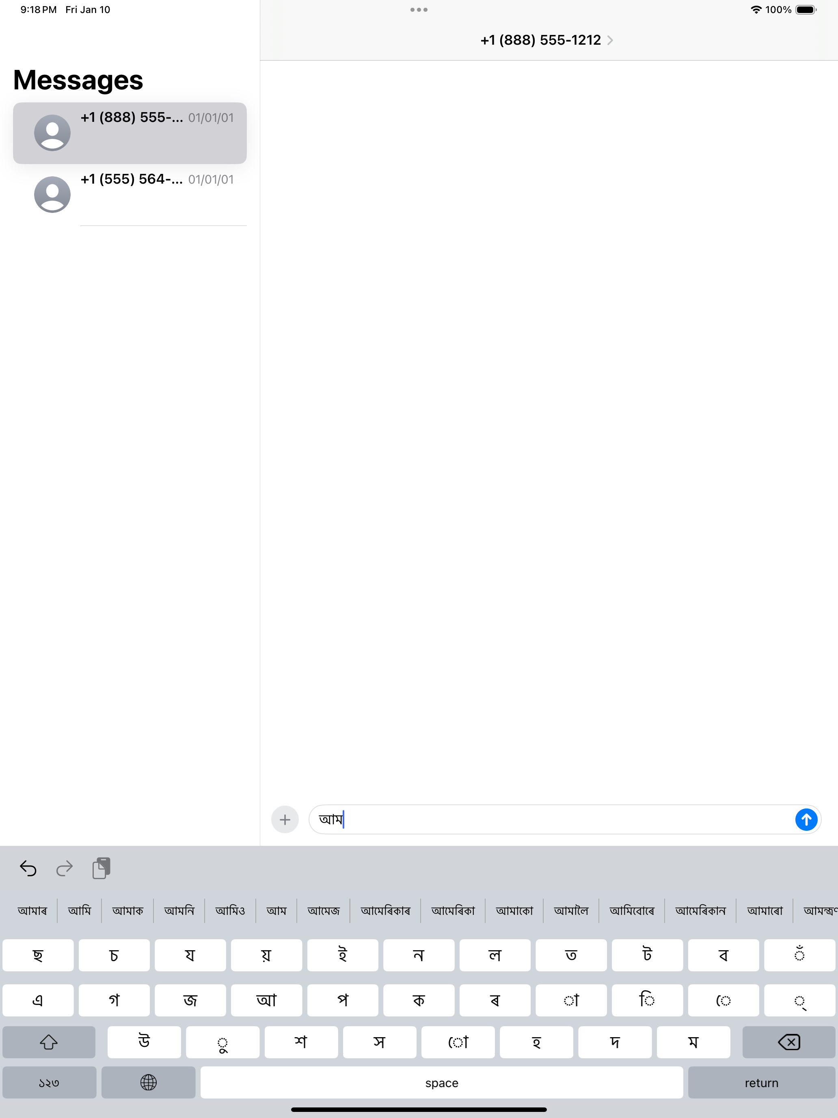
Task: Tap the আ key
Action: (267, 1000)
